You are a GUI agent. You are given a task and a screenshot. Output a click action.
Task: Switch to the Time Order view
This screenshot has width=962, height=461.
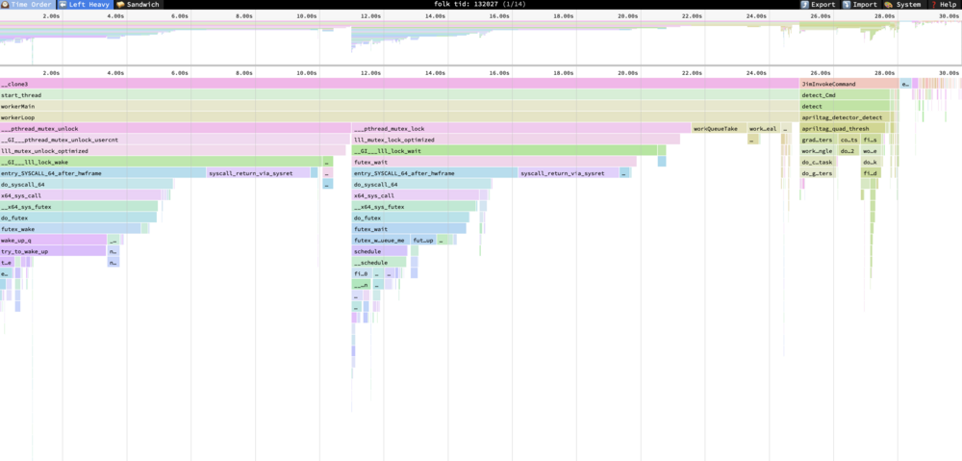28,4
